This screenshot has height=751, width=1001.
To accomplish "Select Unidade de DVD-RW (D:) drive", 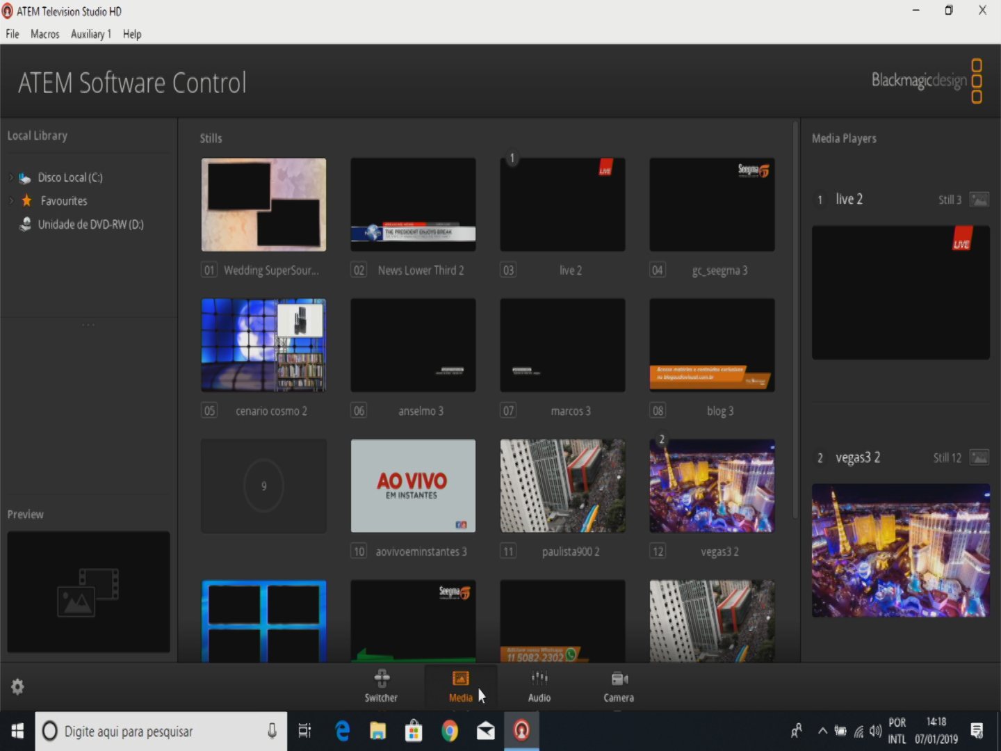I will point(90,225).
